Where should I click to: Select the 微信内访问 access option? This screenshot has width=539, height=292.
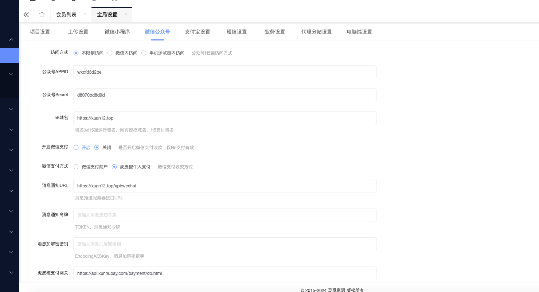click(110, 53)
